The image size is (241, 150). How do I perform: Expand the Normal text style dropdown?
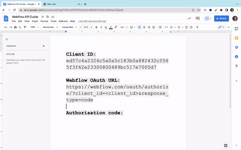50,27
